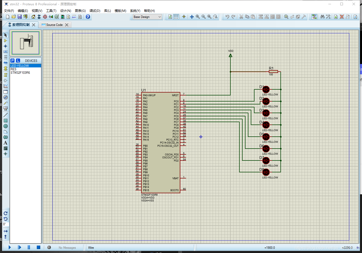Select LED-YELLOW in the devices list
This screenshot has width=362, height=253.
(x=25, y=66)
